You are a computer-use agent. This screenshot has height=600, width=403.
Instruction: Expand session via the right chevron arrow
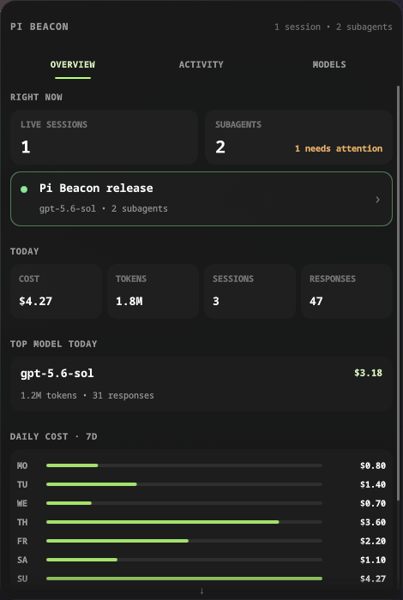[x=378, y=200]
